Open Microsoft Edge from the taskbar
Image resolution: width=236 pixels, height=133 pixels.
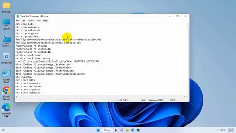pyautogui.click(x=133, y=130)
